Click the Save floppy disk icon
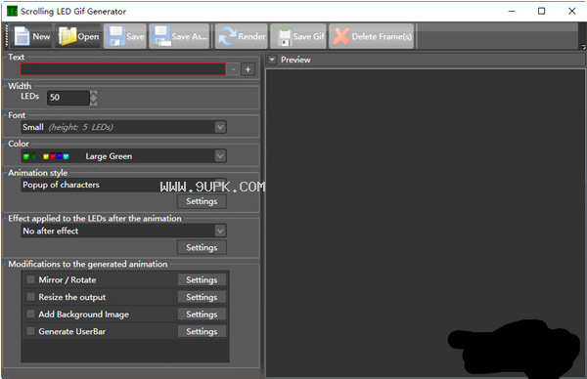Screen dimensions: 587x379 [x=115, y=36]
